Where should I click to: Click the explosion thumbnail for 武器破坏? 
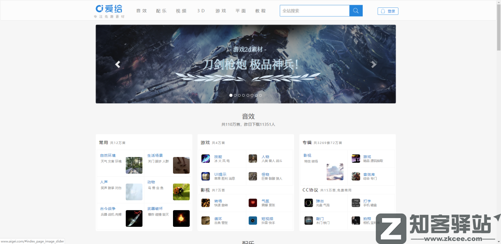[x=181, y=219]
